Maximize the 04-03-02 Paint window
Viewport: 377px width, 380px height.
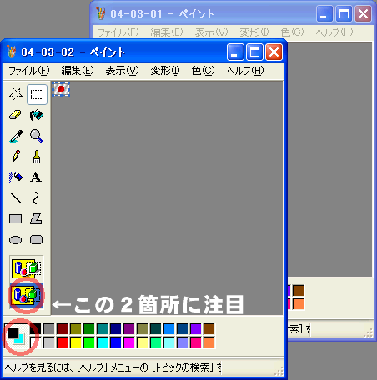pyautogui.click(x=254, y=52)
